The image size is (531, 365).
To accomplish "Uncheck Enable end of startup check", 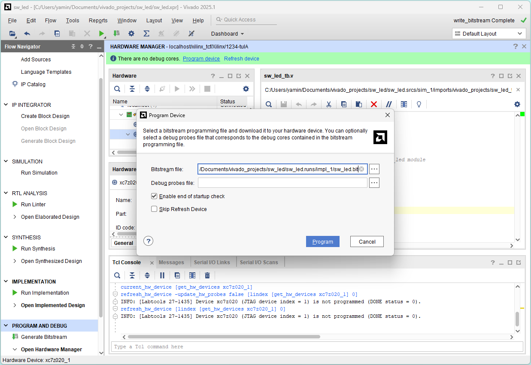I will (x=154, y=196).
